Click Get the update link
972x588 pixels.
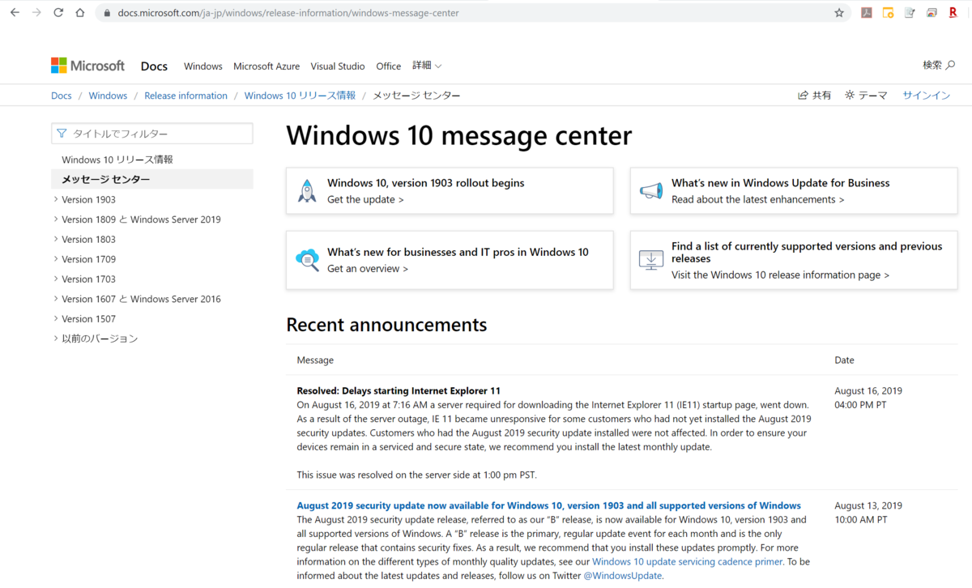[365, 199]
